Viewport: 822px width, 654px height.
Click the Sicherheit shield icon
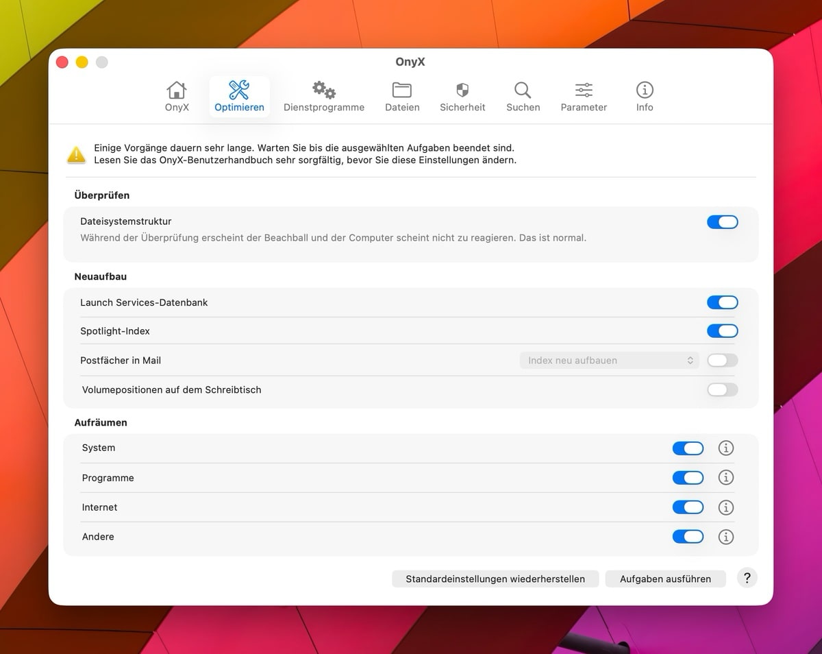(x=462, y=90)
